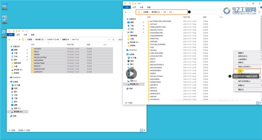Viewport: 262px width, 140px height.
Task: Click NXBIN folder icon in NX 11.0 window
Action: (32, 55)
